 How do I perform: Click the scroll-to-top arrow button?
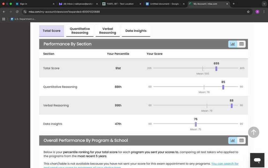[x=254, y=132]
